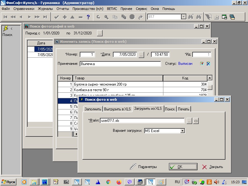This screenshot has height=186, width=248.
Task: Expand the Вариант загрузки MS Excel dropdown
Action: [x=183, y=131]
